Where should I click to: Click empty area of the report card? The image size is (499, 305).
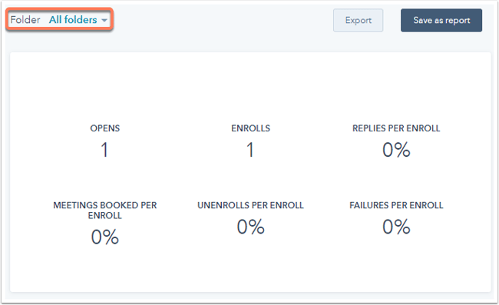(250, 86)
